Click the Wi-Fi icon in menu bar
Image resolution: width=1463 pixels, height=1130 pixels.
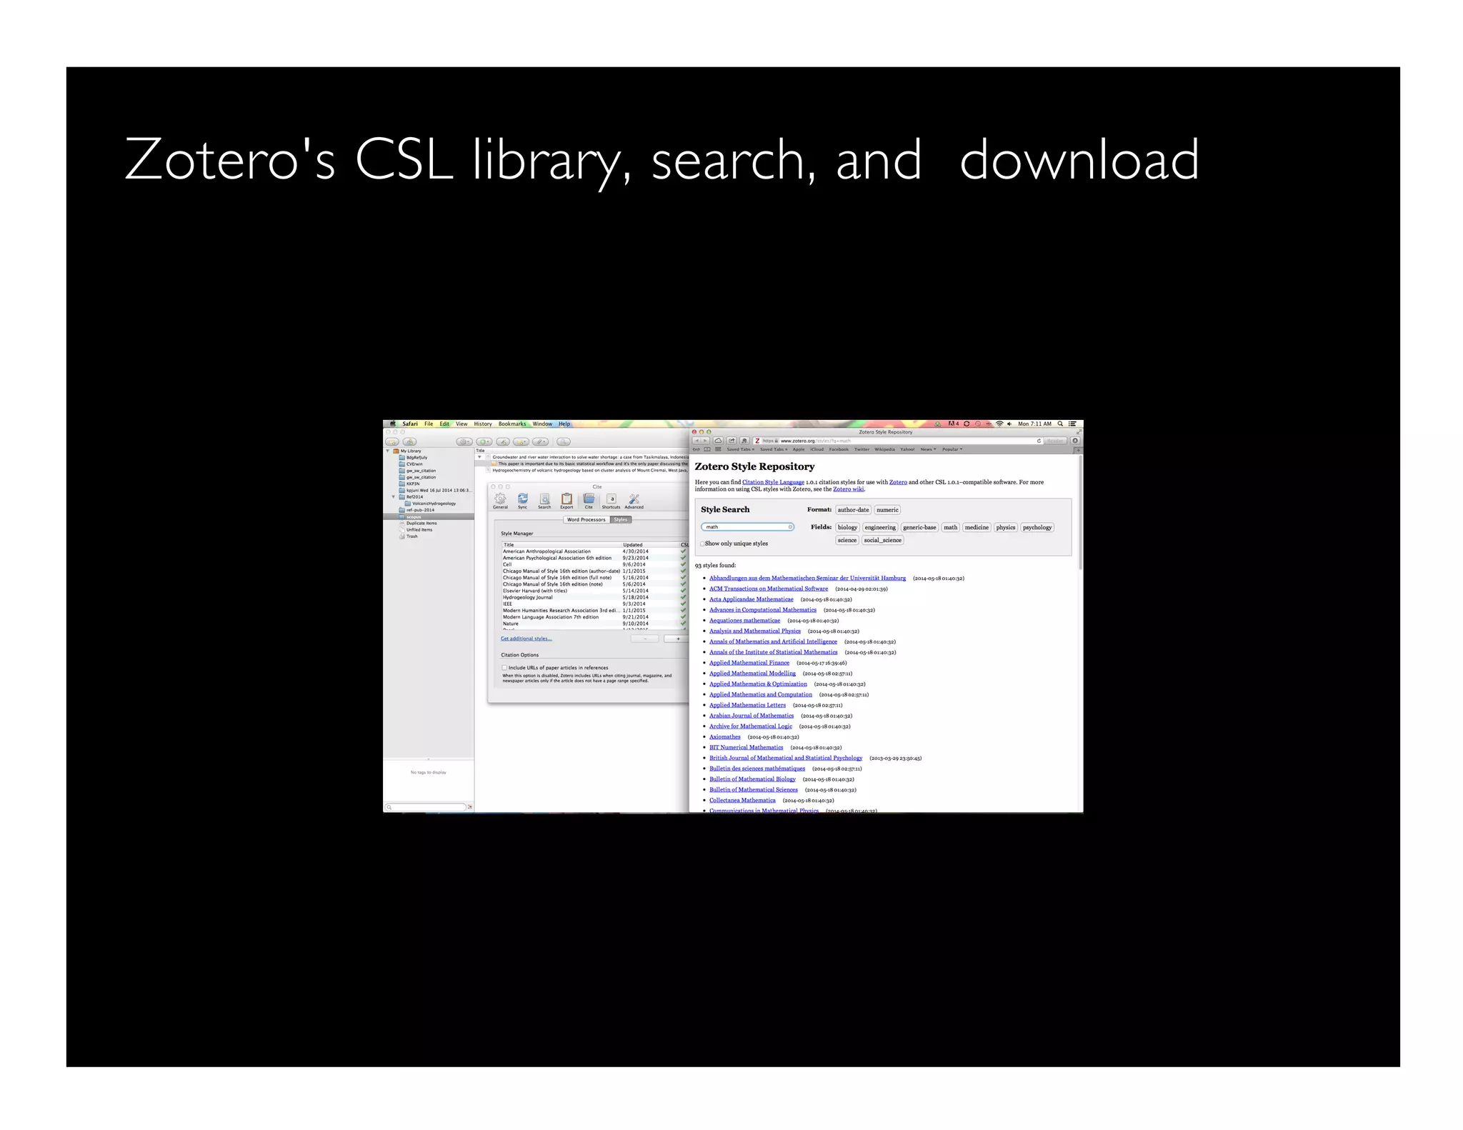click(x=999, y=424)
